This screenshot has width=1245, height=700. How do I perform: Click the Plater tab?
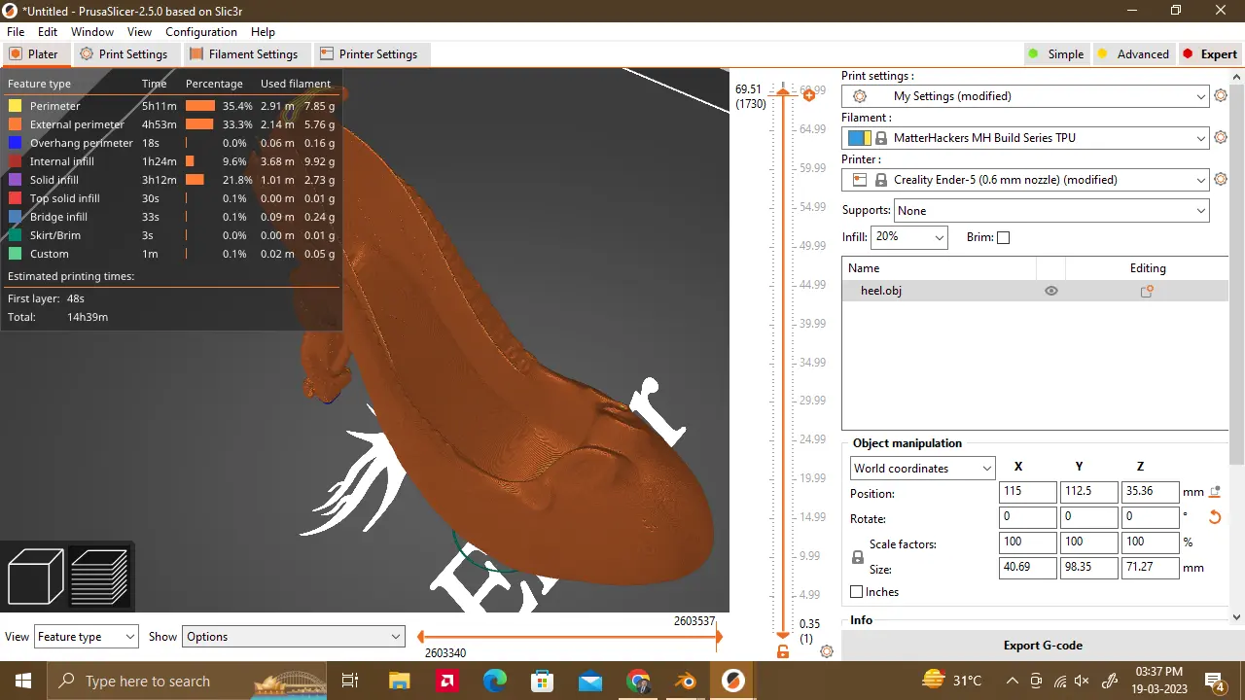tap(34, 54)
